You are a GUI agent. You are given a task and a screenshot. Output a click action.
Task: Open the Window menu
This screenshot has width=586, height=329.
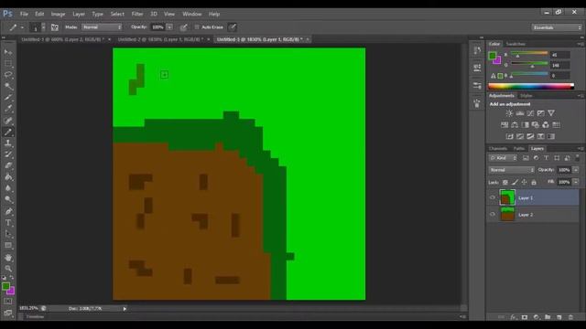point(191,14)
